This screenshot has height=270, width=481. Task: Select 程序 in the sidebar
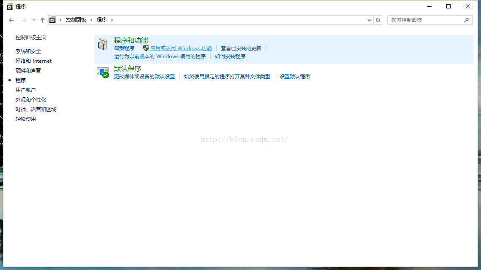pyautogui.click(x=21, y=80)
